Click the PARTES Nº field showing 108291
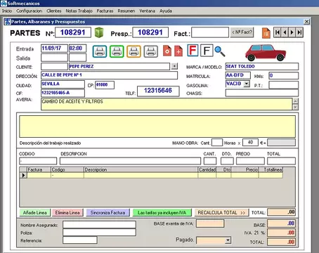The image size is (319, 253). pyautogui.click(x=73, y=32)
